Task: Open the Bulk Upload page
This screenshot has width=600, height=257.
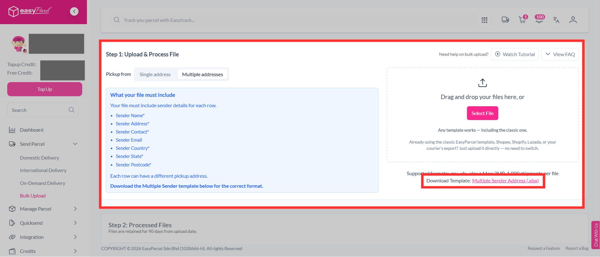Action: [x=33, y=196]
